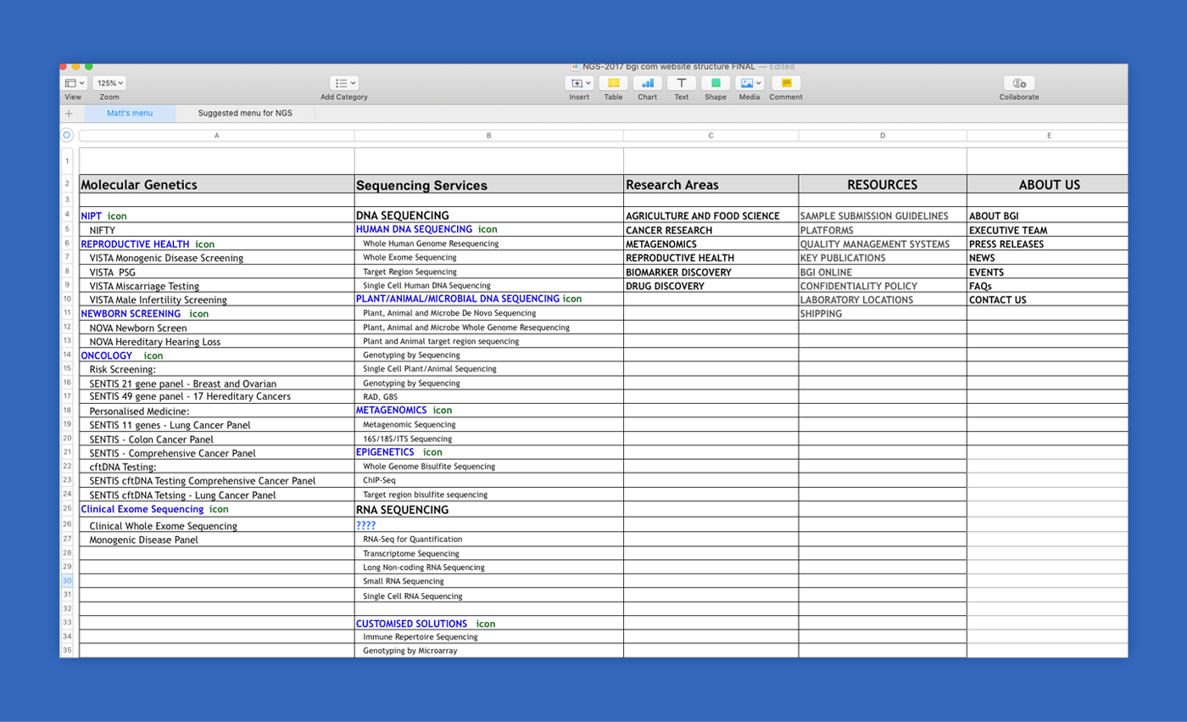The width and height of the screenshot is (1187, 722).
Task: Select the Clinical Exome Sequencing icon cell
Action: coord(217,509)
